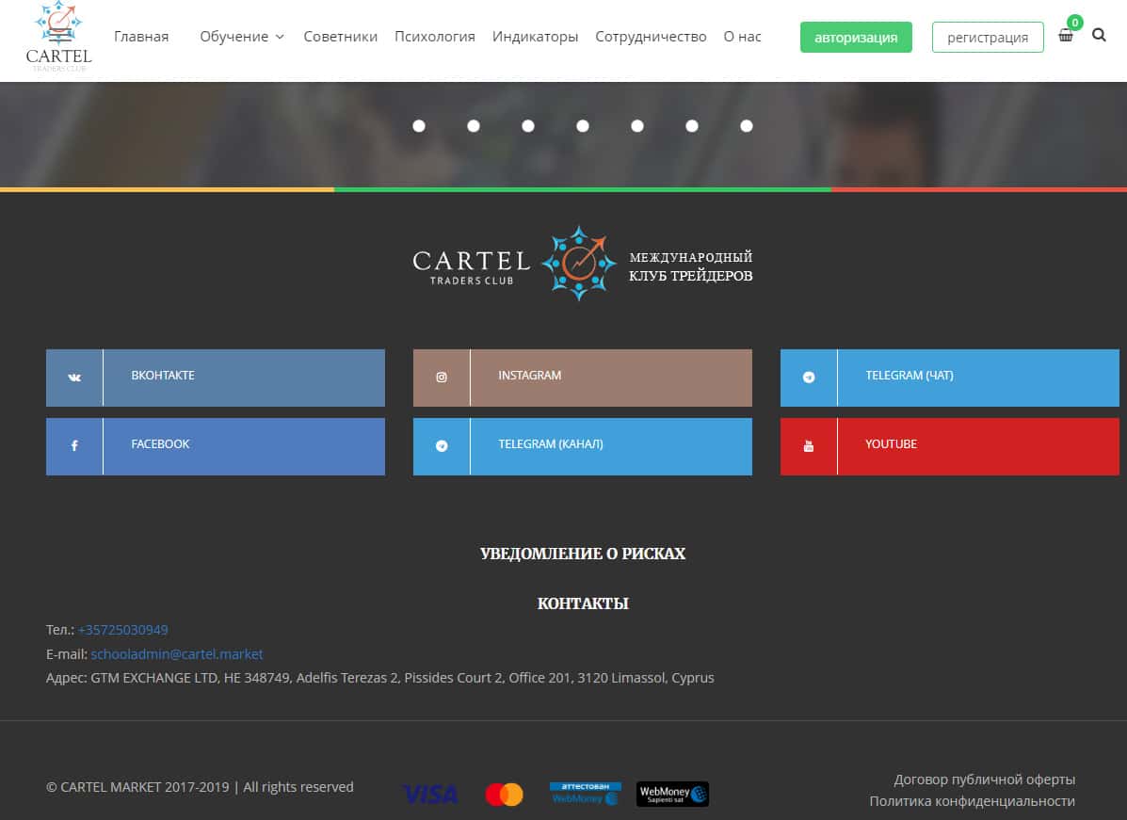Open the shopping basket icon

pos(1065,35)
